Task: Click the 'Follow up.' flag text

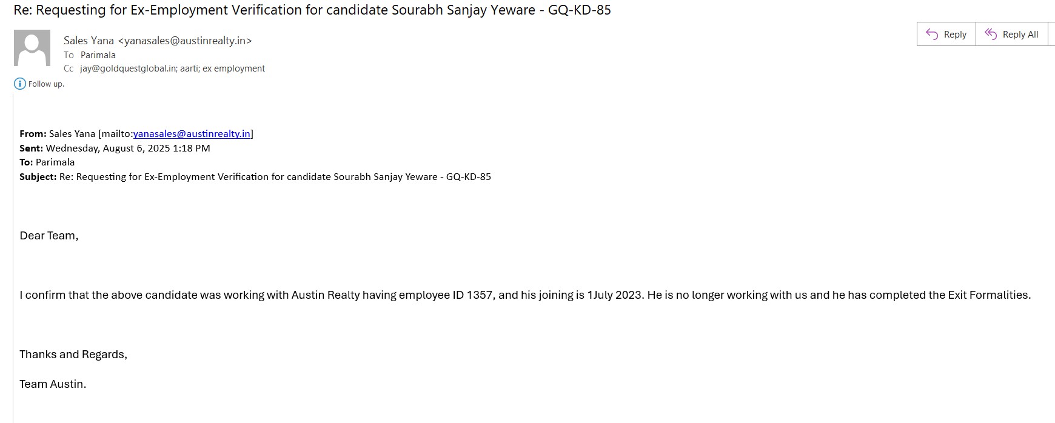Action: tap(46, 84)
